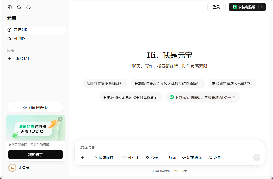This screenshot has height=179, width=273.
Task: Click the 元宝 title in sidebar
Action: click(x=12, y=18)
